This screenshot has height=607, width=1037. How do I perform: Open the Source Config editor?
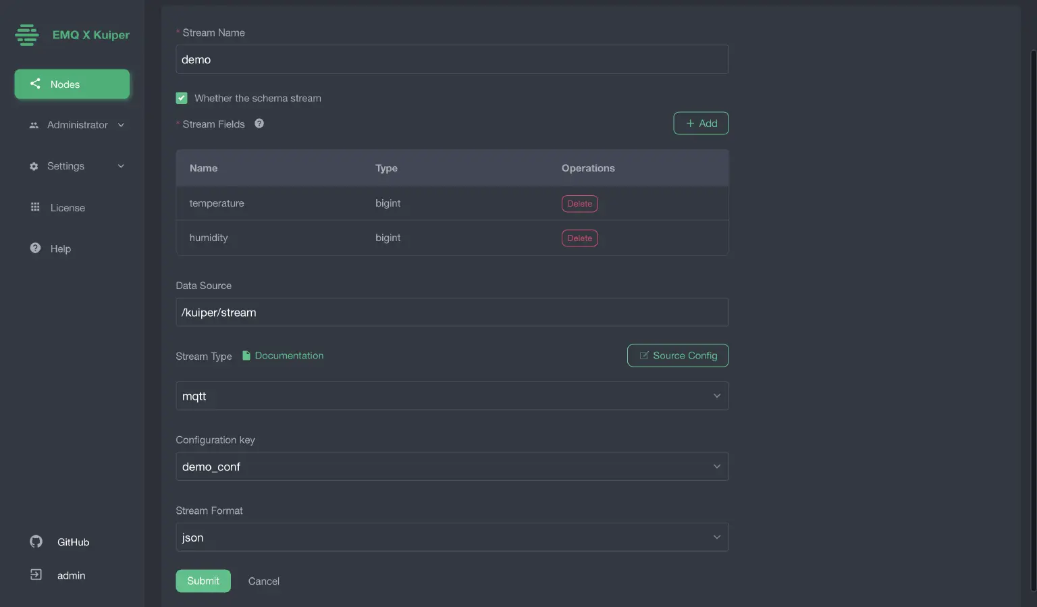(x=678, y=356)
